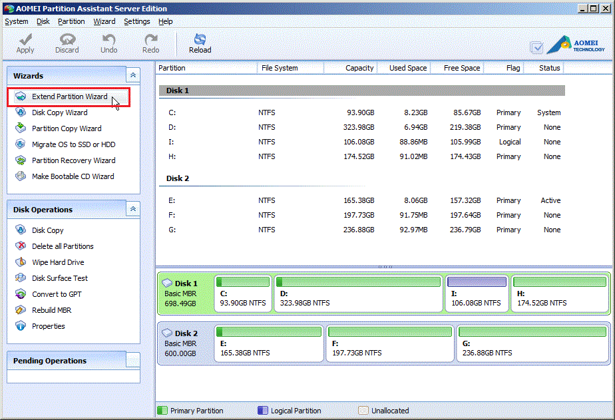
Task: Open the Partition menu
Action: click(71, 21)
